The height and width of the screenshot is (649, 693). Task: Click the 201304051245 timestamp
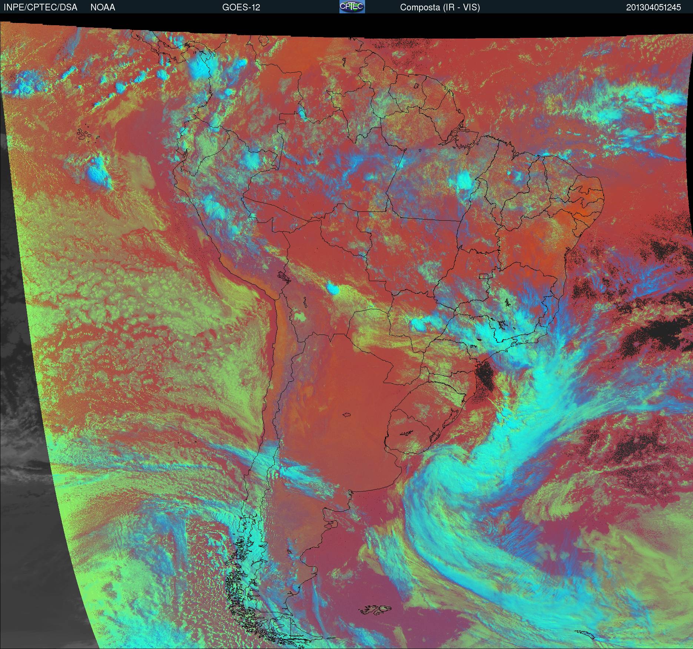pyautogui.click(x=654, y=7)
